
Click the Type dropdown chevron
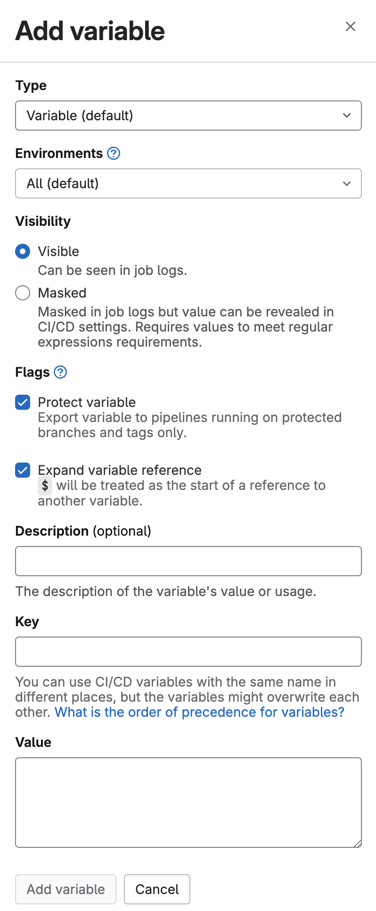347,116
